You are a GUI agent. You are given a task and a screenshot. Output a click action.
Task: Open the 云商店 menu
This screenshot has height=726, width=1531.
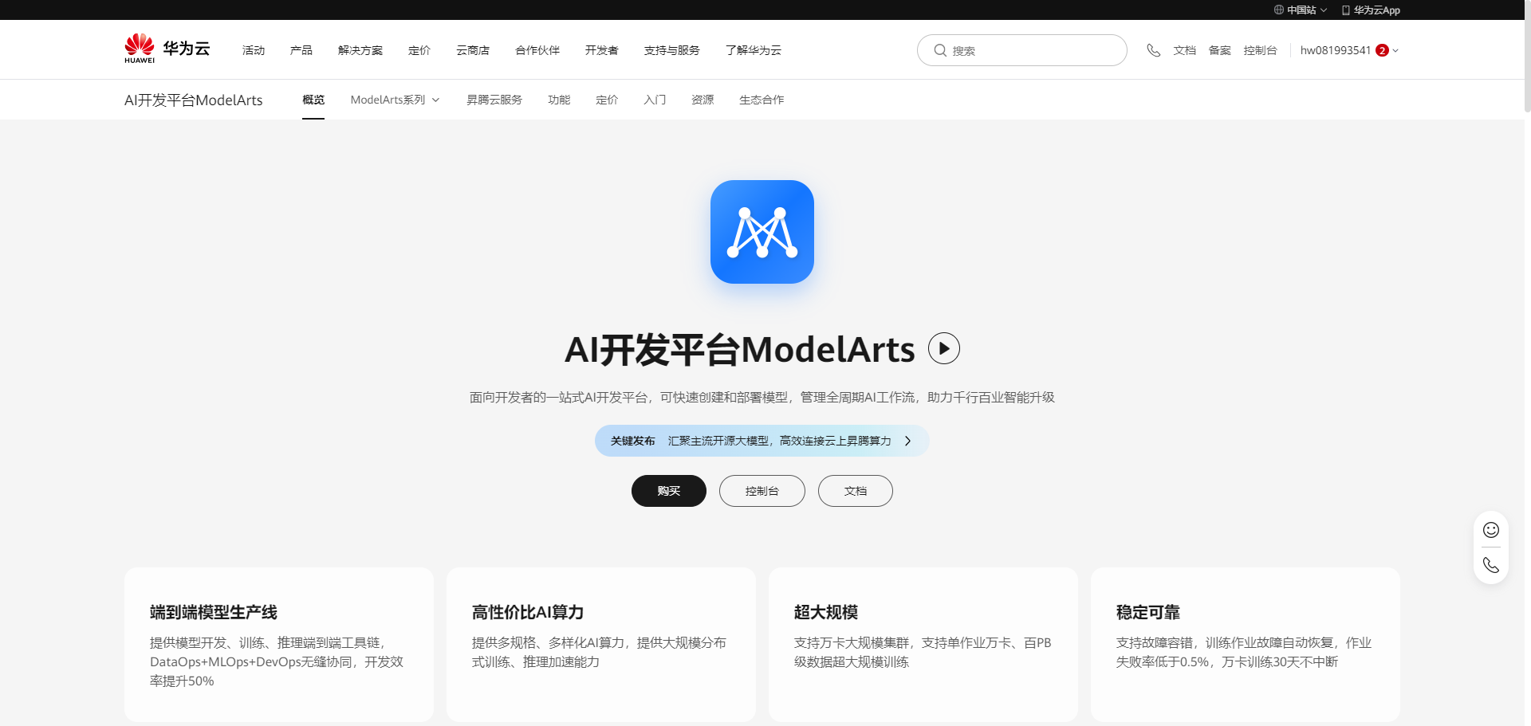[473, 50]
